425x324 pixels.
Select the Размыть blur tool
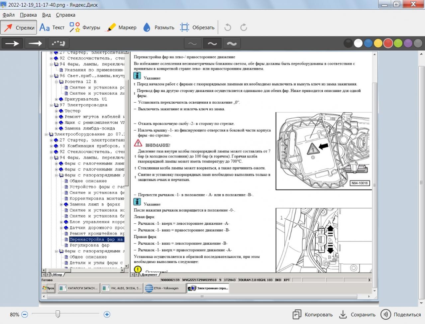[159, 28]
